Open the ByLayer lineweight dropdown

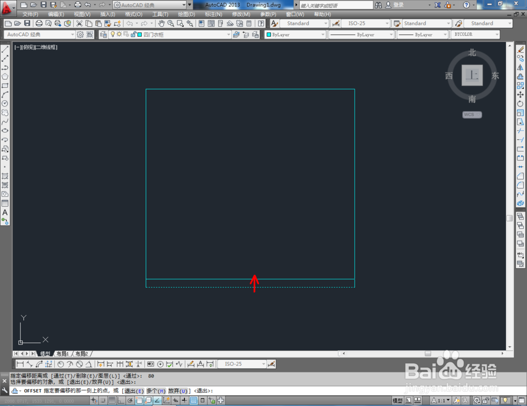[x=423, y=35]
